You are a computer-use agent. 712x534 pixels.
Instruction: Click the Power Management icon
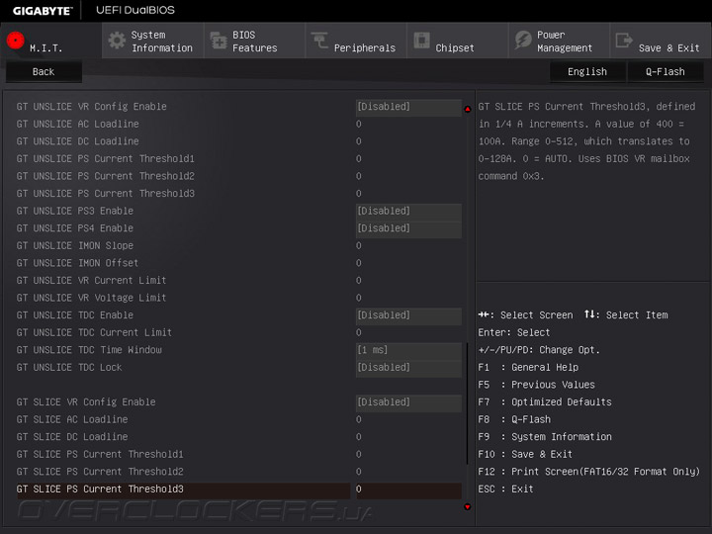point(523,41)
